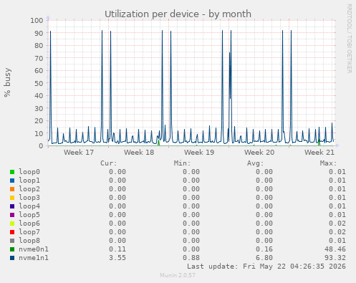The height and width of the screenshot is (283, 356).
Task: Click nvme1n1 max value 93.32
Action: point(335,258)
